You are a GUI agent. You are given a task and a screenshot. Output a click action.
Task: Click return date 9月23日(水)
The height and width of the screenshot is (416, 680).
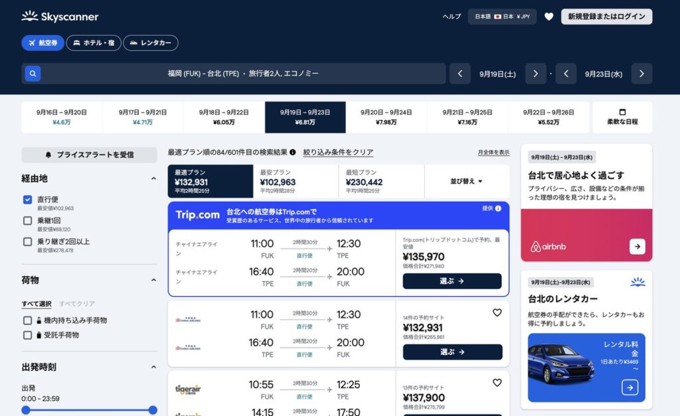click(604, 74)
